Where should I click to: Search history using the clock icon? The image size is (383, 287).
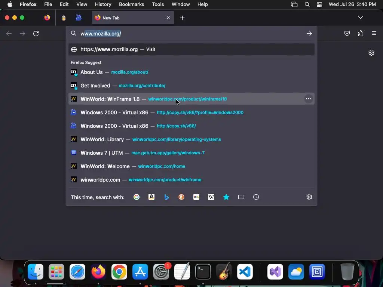coord(256,197)
